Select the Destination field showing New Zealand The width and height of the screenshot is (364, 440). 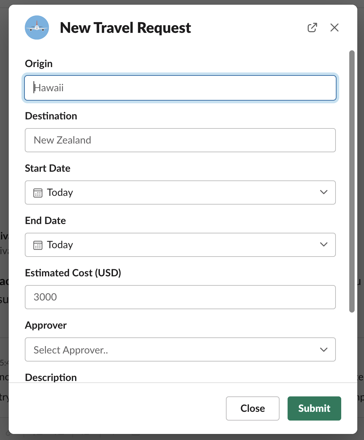click(180, 140)
